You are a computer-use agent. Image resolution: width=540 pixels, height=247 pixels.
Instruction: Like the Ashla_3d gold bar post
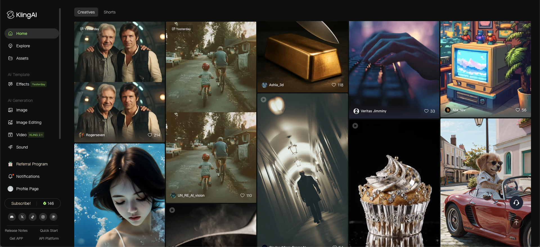click(334, 85)
